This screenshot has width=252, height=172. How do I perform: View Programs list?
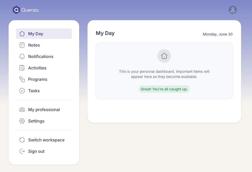[38, 80]
